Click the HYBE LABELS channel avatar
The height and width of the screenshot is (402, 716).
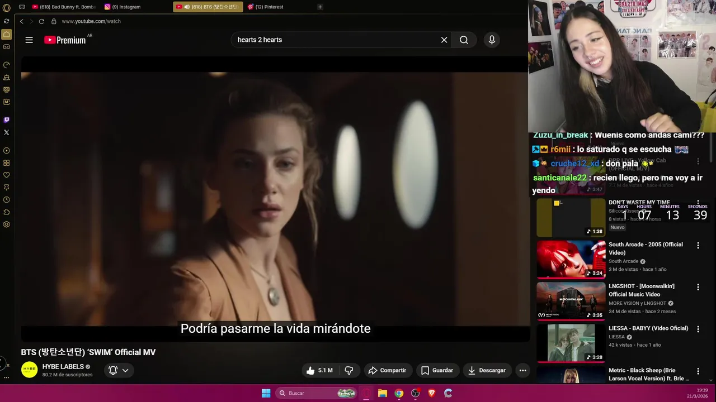pyautogui.click(x=29, y=370)
